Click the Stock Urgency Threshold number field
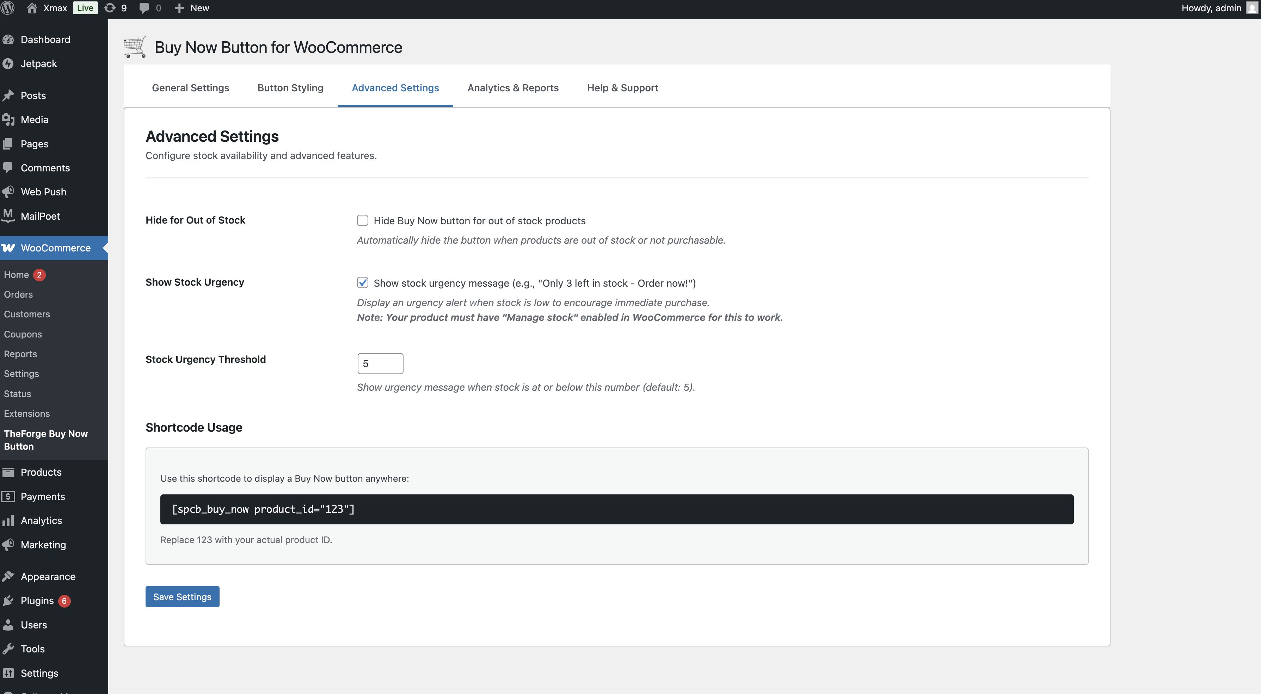1261x694 pixels. click(x=380, y=364)
